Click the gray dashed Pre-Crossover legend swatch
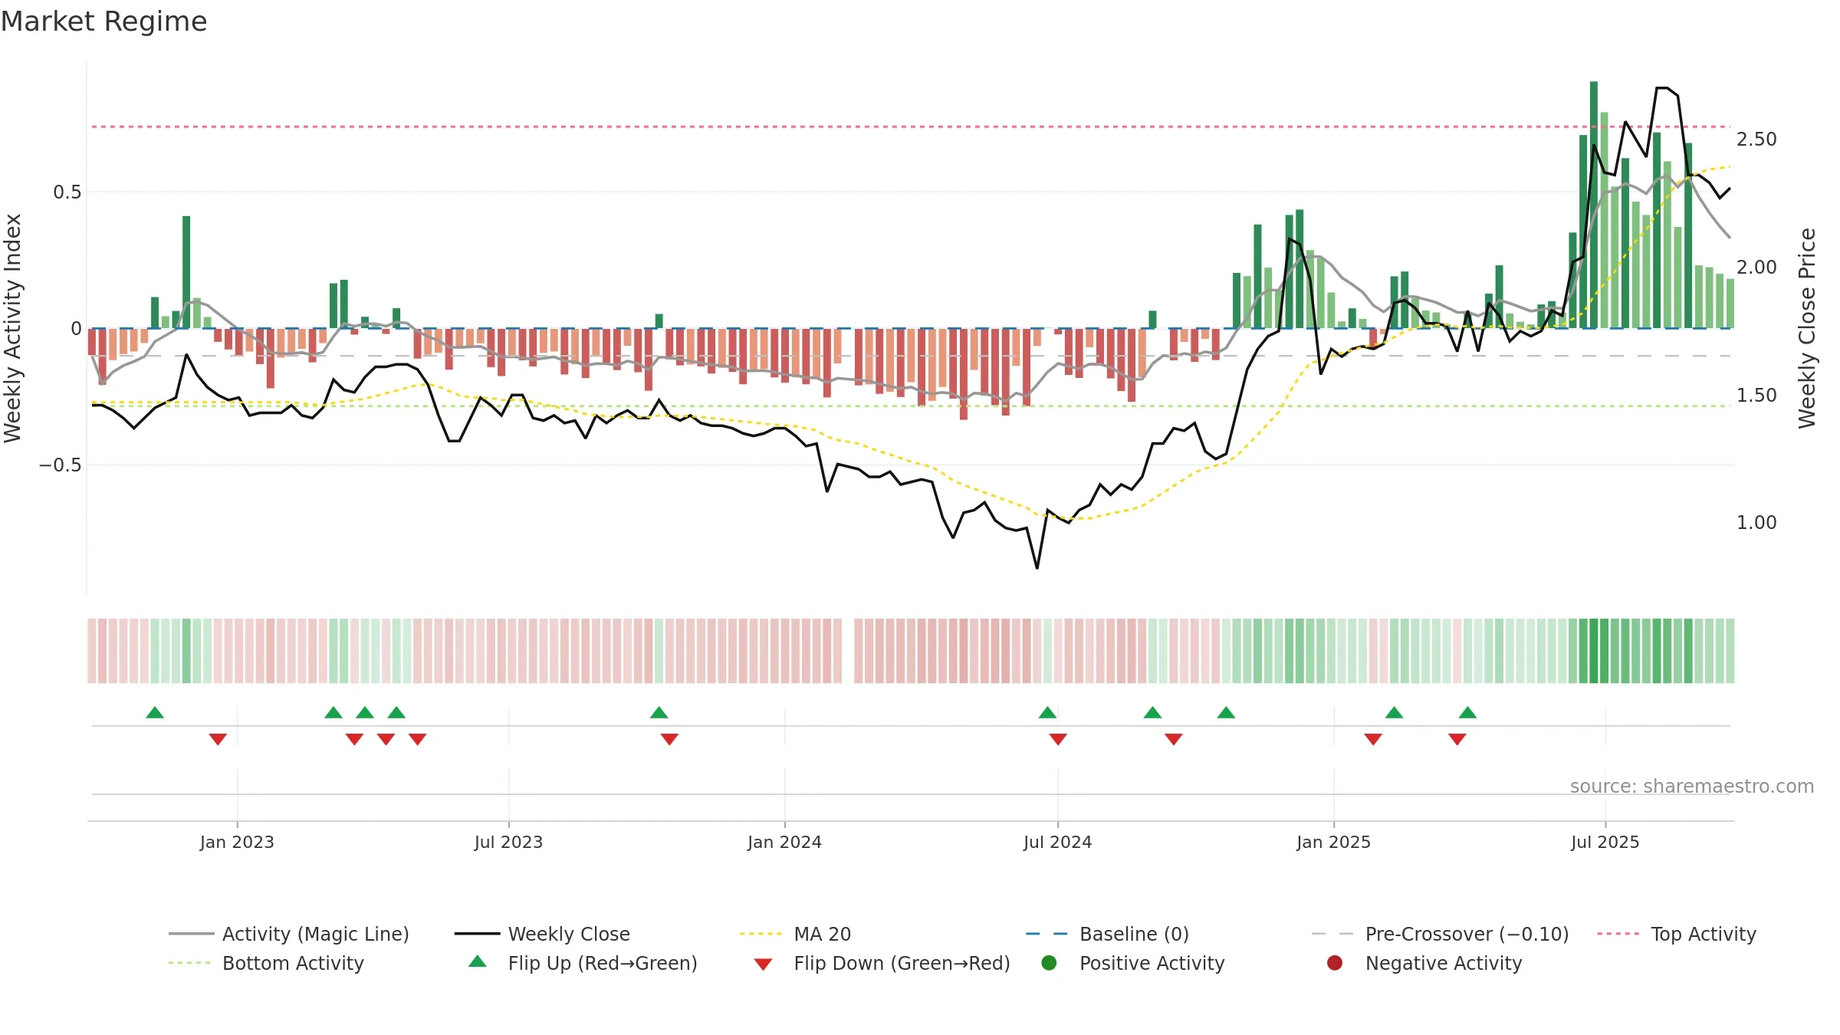This screenshot has height=1035, width=1840. point(1332,934)
